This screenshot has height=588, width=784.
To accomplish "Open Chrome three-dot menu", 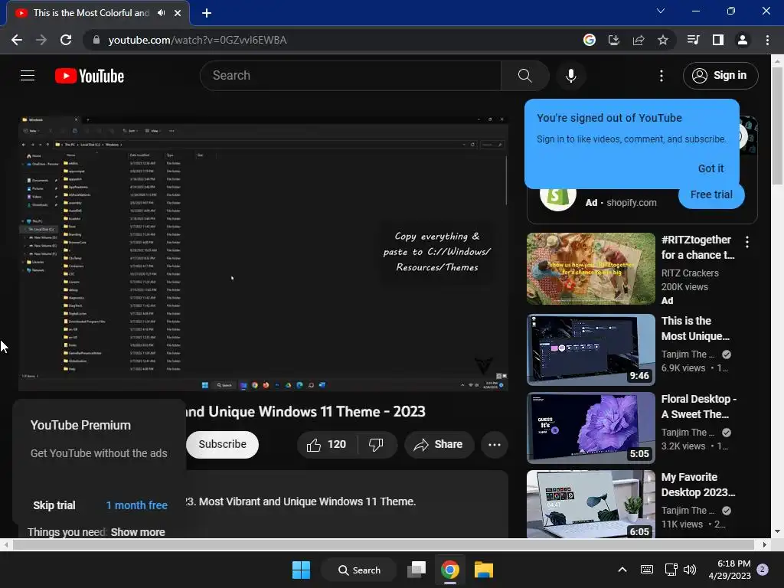I will (x=767, y=40).
